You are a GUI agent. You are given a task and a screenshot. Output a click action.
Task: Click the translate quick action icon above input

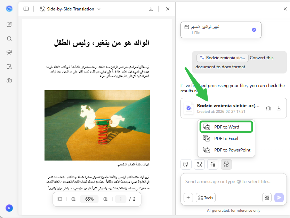199,164
